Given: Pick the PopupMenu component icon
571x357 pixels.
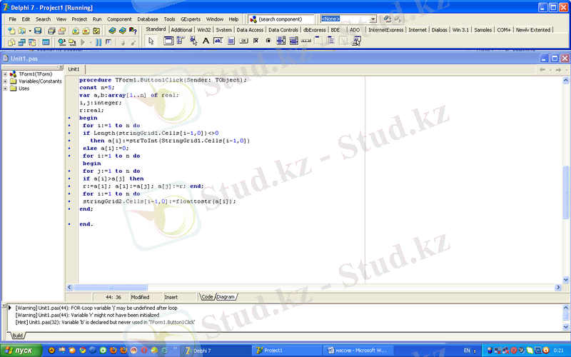Looking at the screenshot, I should [193, 41].
